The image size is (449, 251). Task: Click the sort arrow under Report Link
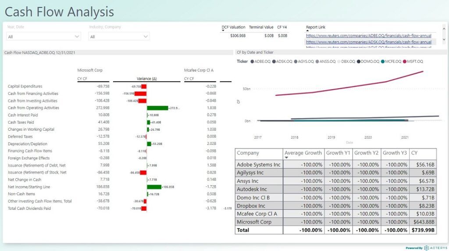pyautogui.click(x=307, y=31)
